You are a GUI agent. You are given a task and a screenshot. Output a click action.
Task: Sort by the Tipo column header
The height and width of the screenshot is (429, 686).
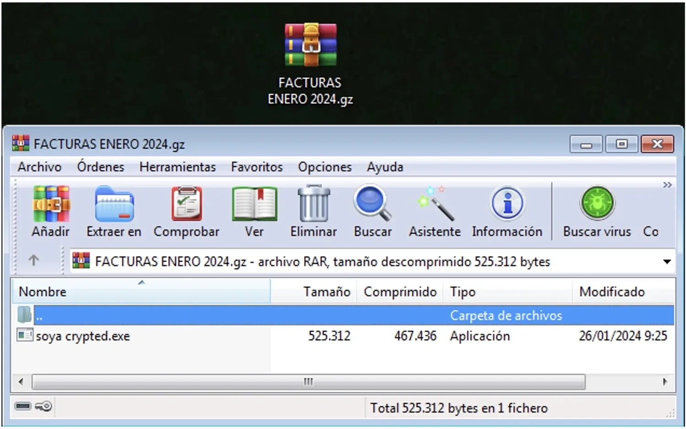(x=507, y=291)
